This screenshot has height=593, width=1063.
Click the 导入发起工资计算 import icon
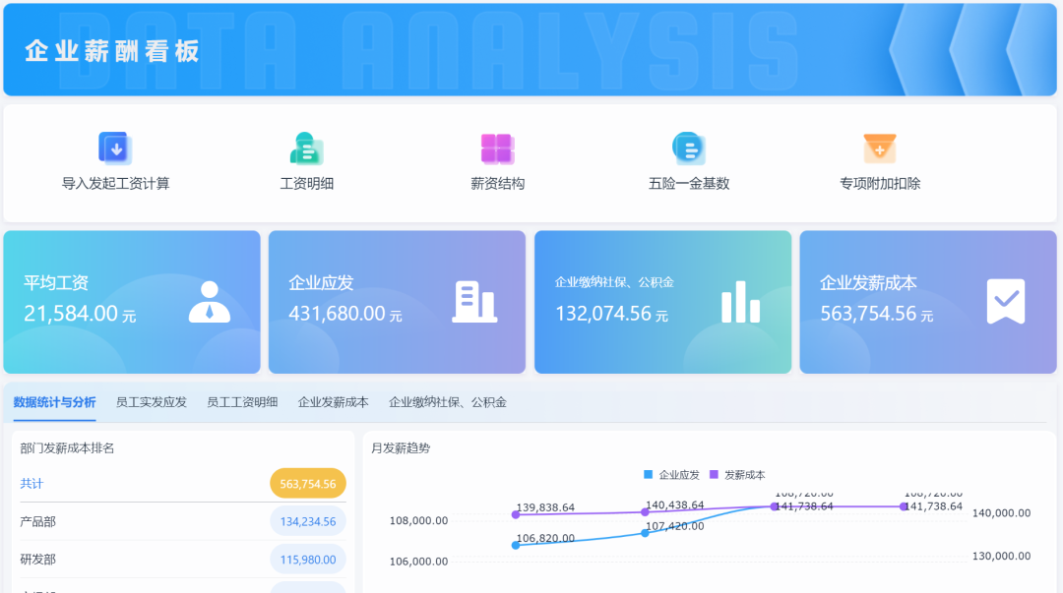115,148
